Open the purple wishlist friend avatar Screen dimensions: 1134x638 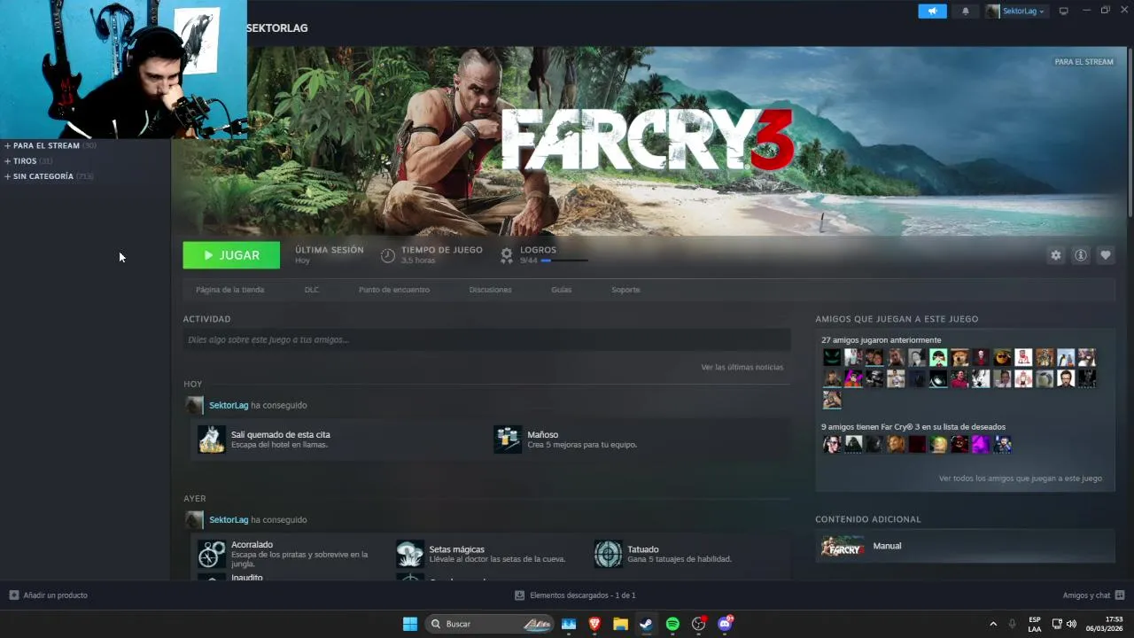[981, 444]
